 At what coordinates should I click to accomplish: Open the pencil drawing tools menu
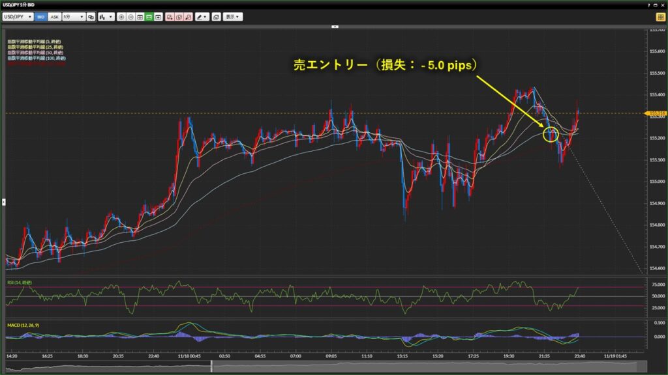[202, 16]
